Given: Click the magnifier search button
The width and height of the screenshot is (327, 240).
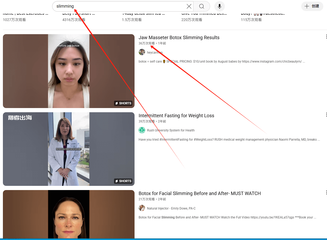Looking at the screenshot, I should (x=202, y=6).
